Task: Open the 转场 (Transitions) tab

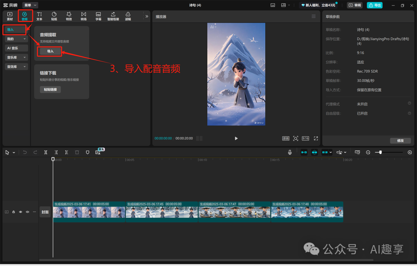Action: (x=84, y=16)
